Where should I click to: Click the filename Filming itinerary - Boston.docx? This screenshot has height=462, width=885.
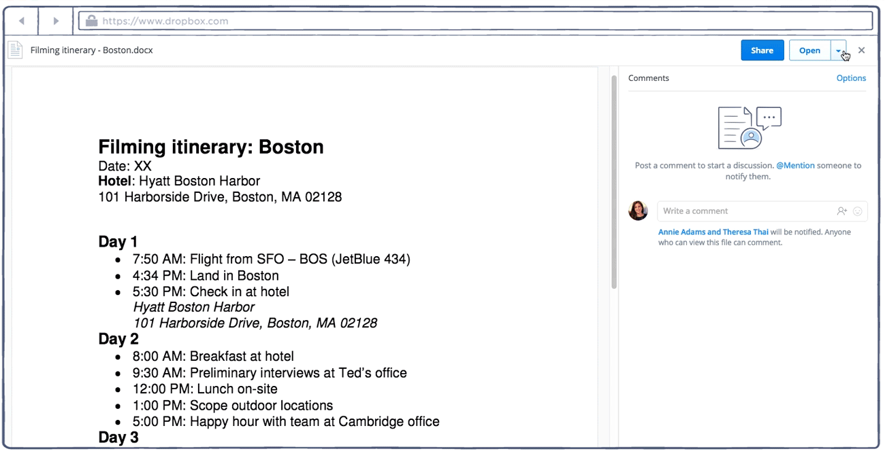point(92,50)
